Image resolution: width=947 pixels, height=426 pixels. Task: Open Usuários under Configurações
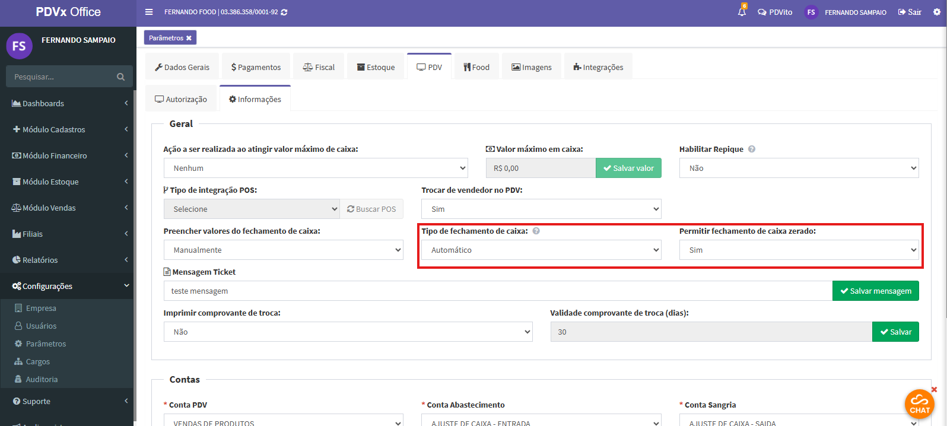point(41,326)
